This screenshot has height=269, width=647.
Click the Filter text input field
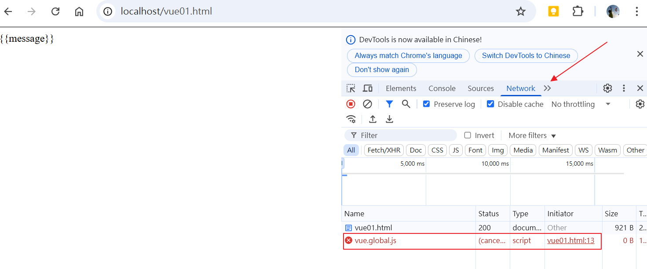pos(405,135)
